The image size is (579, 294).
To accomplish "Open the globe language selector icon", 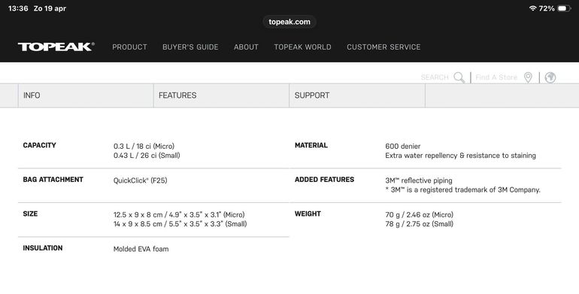I will click(x=550, y=77).
